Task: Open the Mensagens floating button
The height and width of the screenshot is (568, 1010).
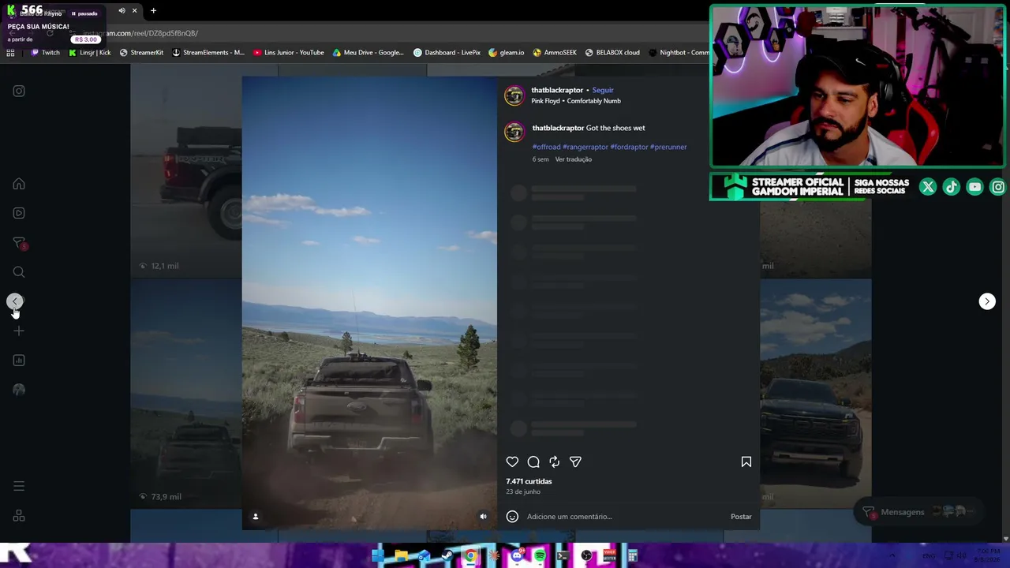Action: pos(920,512)
